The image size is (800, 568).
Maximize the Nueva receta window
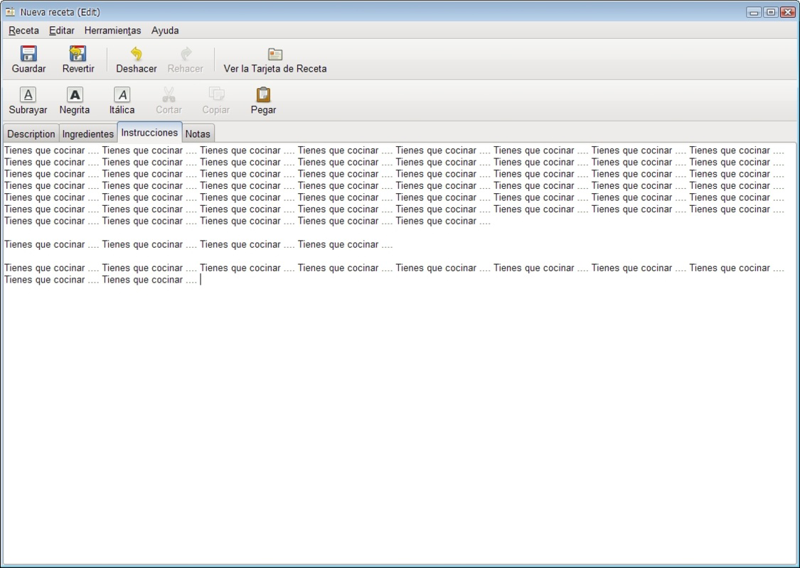pyautogui.click(x=771, y=12)
